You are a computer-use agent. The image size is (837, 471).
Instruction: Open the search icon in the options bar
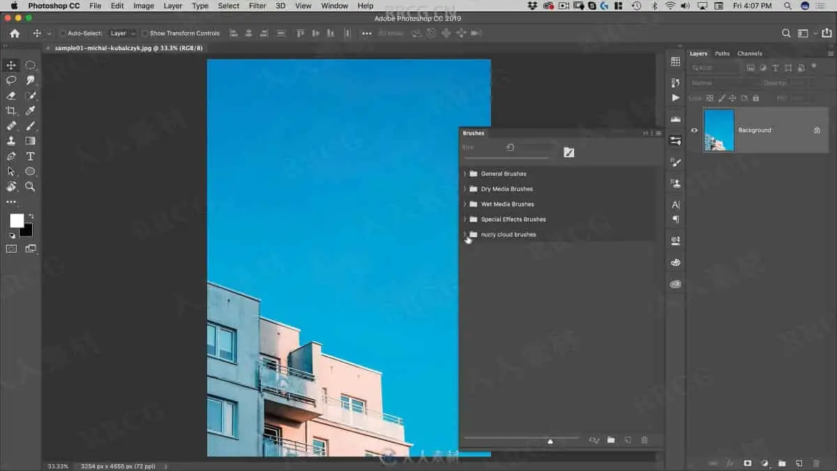[786, 33]
